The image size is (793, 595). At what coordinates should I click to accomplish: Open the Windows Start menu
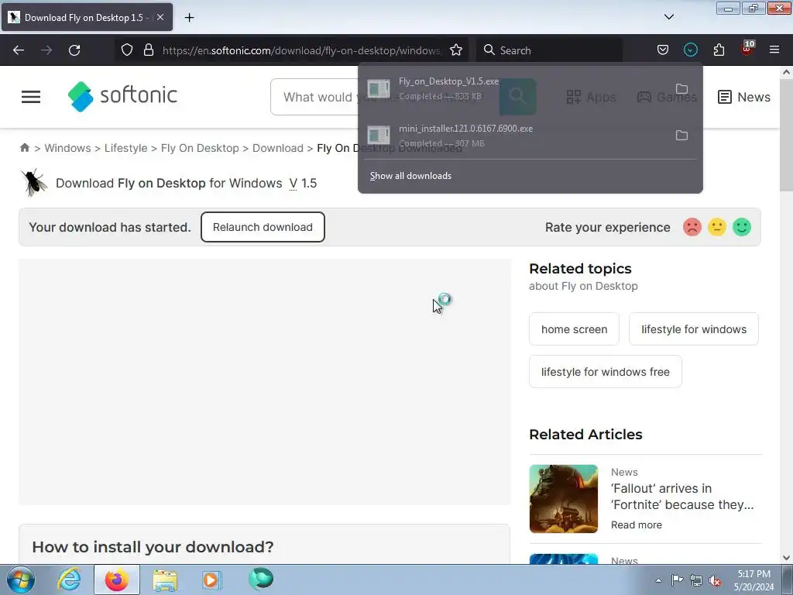[x=21, y=580]
